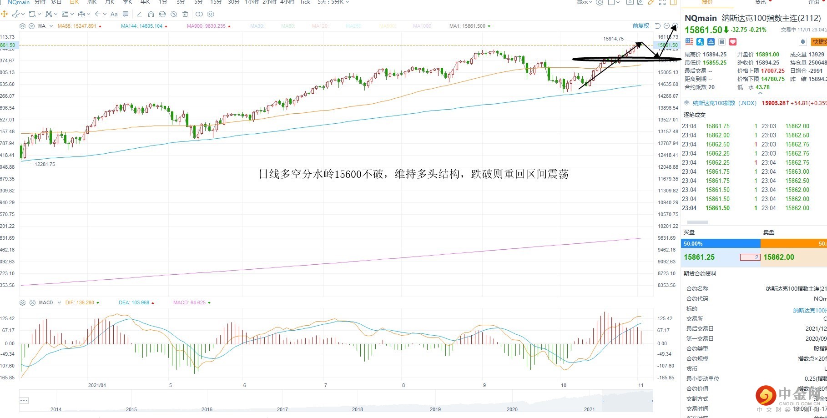Click the ask price 15862.00

click(779, 257)
